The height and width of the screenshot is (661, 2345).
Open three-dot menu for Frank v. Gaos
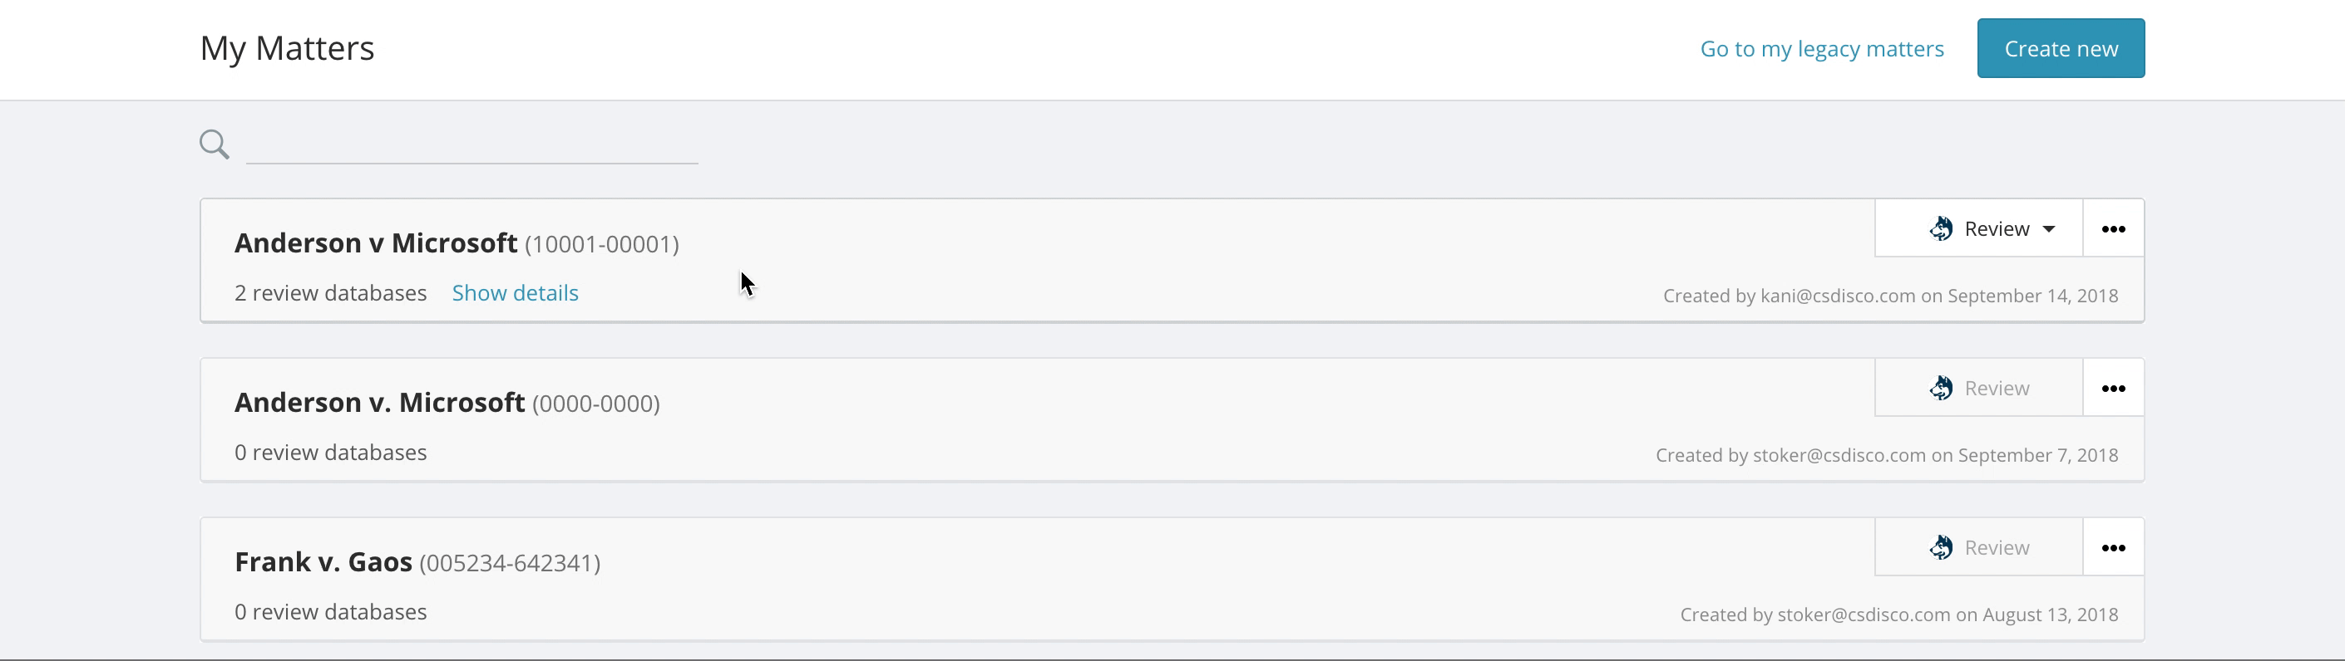2113,547
